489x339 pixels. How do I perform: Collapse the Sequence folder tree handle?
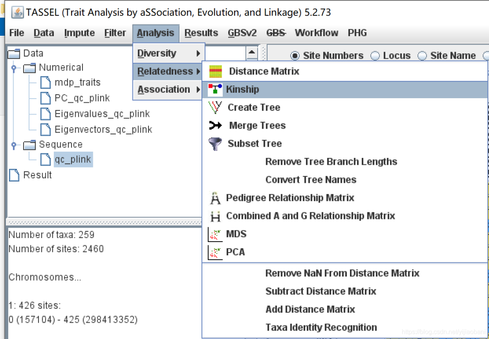tap(14, 145)
